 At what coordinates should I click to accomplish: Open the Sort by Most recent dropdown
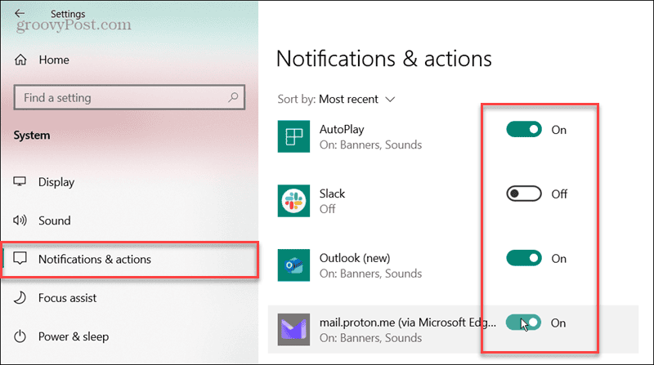(x=357, y=99)
